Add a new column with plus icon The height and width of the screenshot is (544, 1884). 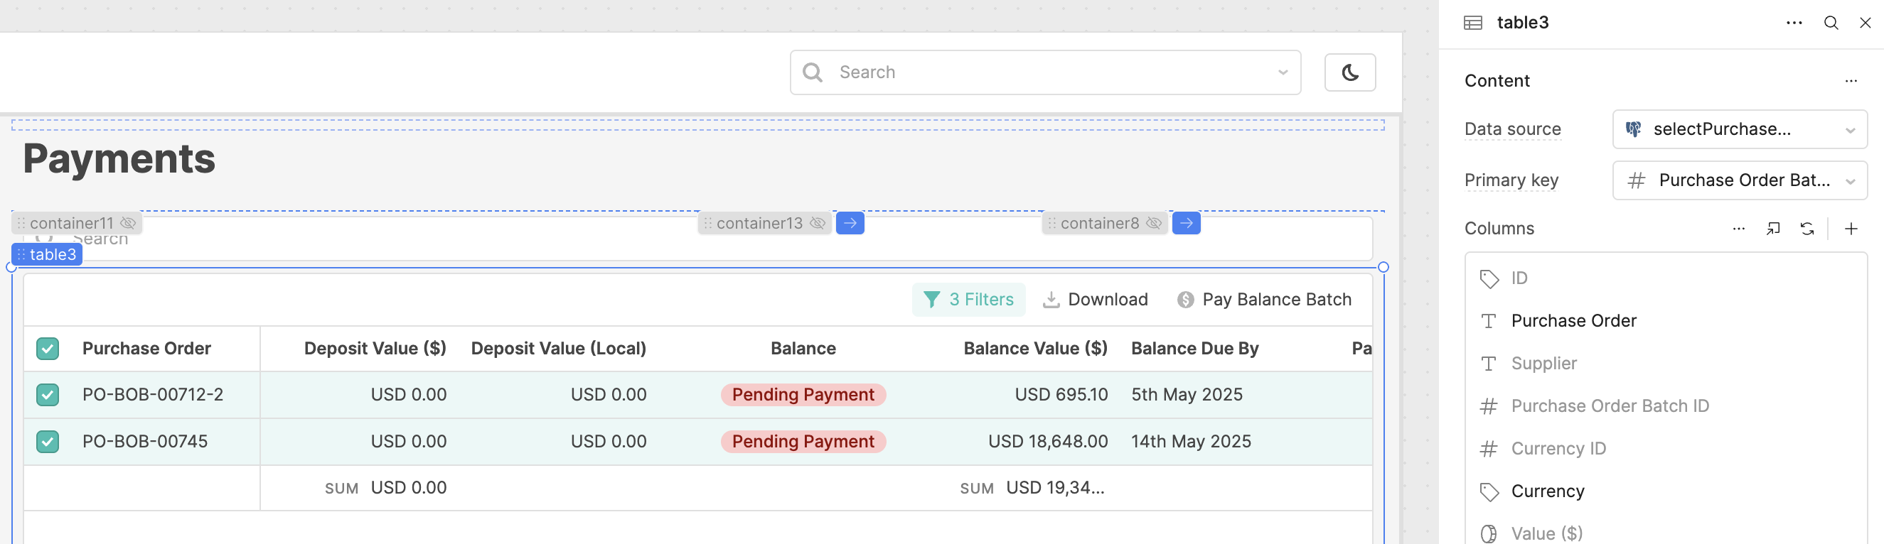coord(1851,229)
